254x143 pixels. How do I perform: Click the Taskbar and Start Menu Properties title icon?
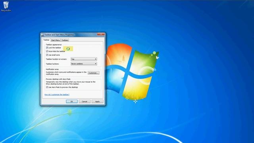(42, 35)
